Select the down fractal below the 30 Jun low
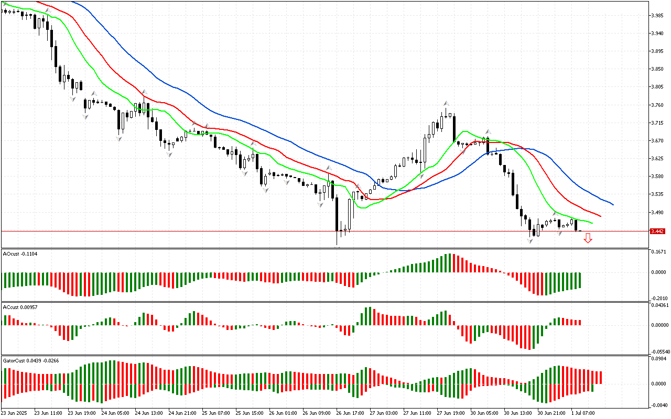The height and width of the screenshot is (419, 671). click(x=530, y=240)
